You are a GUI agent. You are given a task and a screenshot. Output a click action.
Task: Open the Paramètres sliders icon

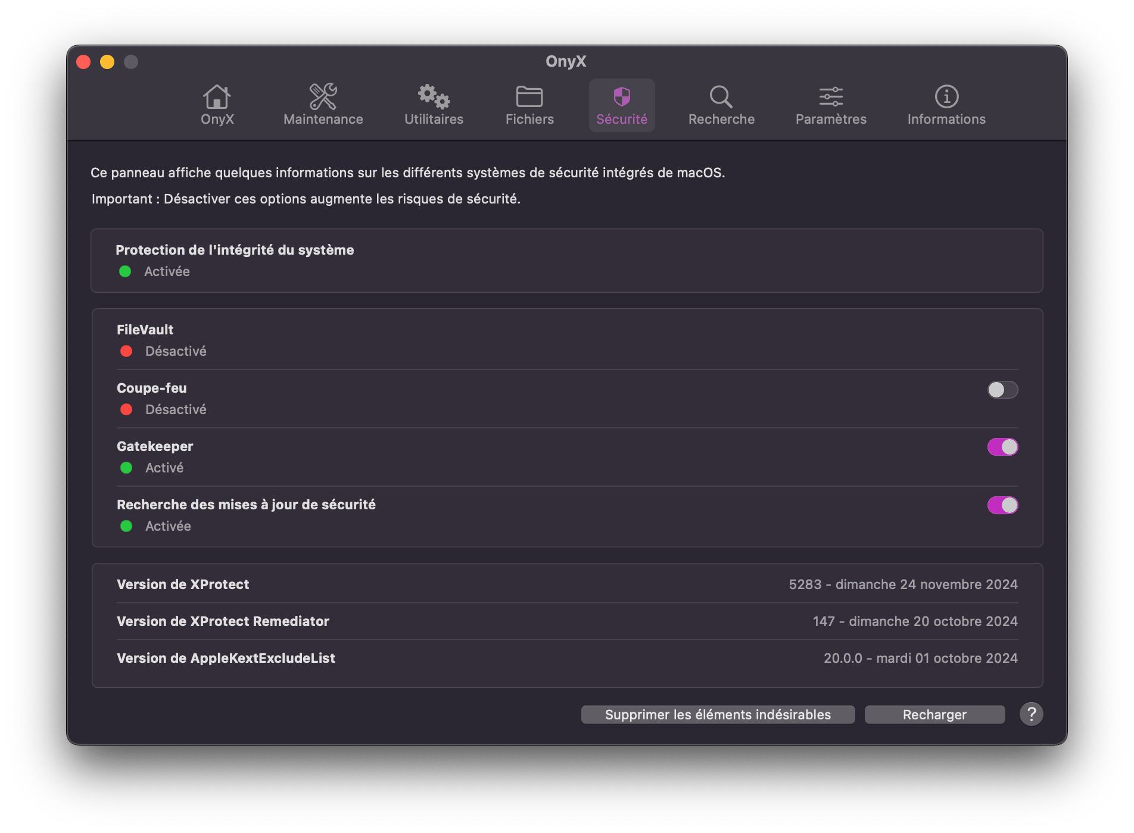(831, 96)
